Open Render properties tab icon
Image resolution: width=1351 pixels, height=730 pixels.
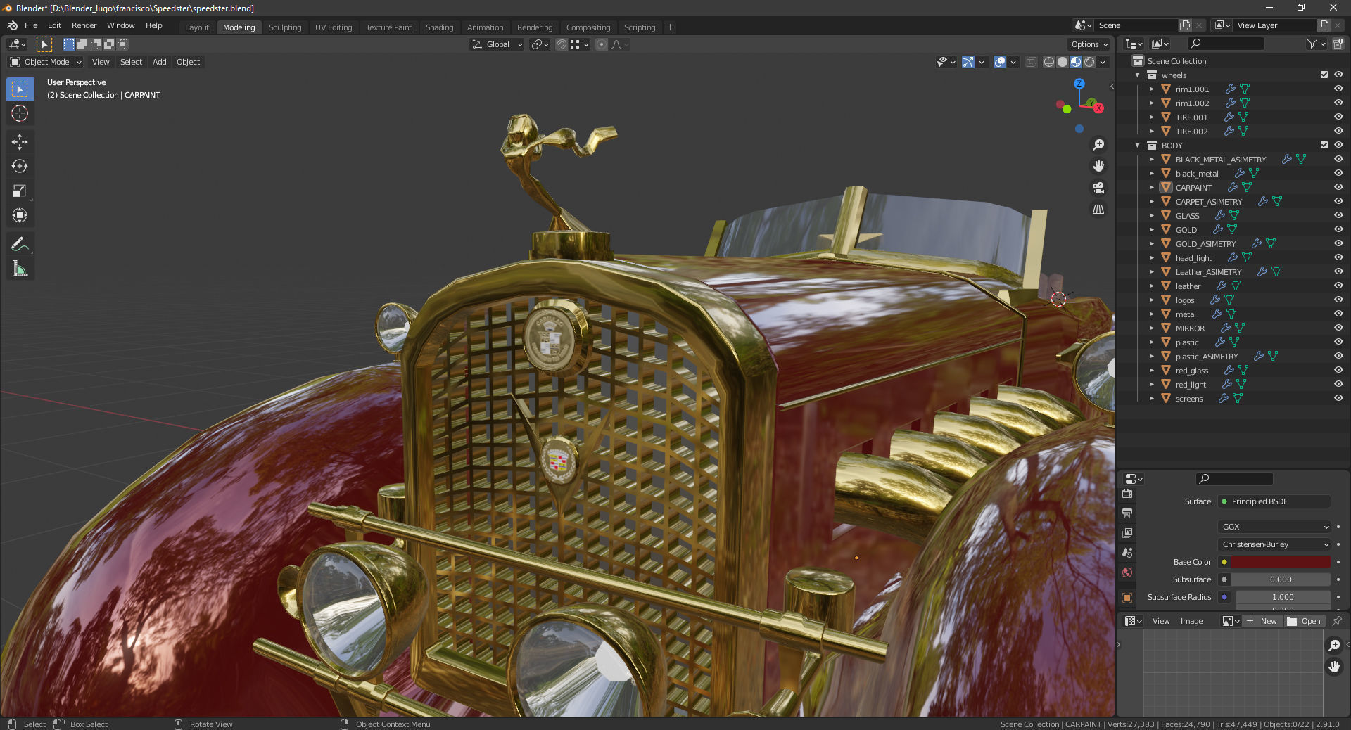[1127, 494]
